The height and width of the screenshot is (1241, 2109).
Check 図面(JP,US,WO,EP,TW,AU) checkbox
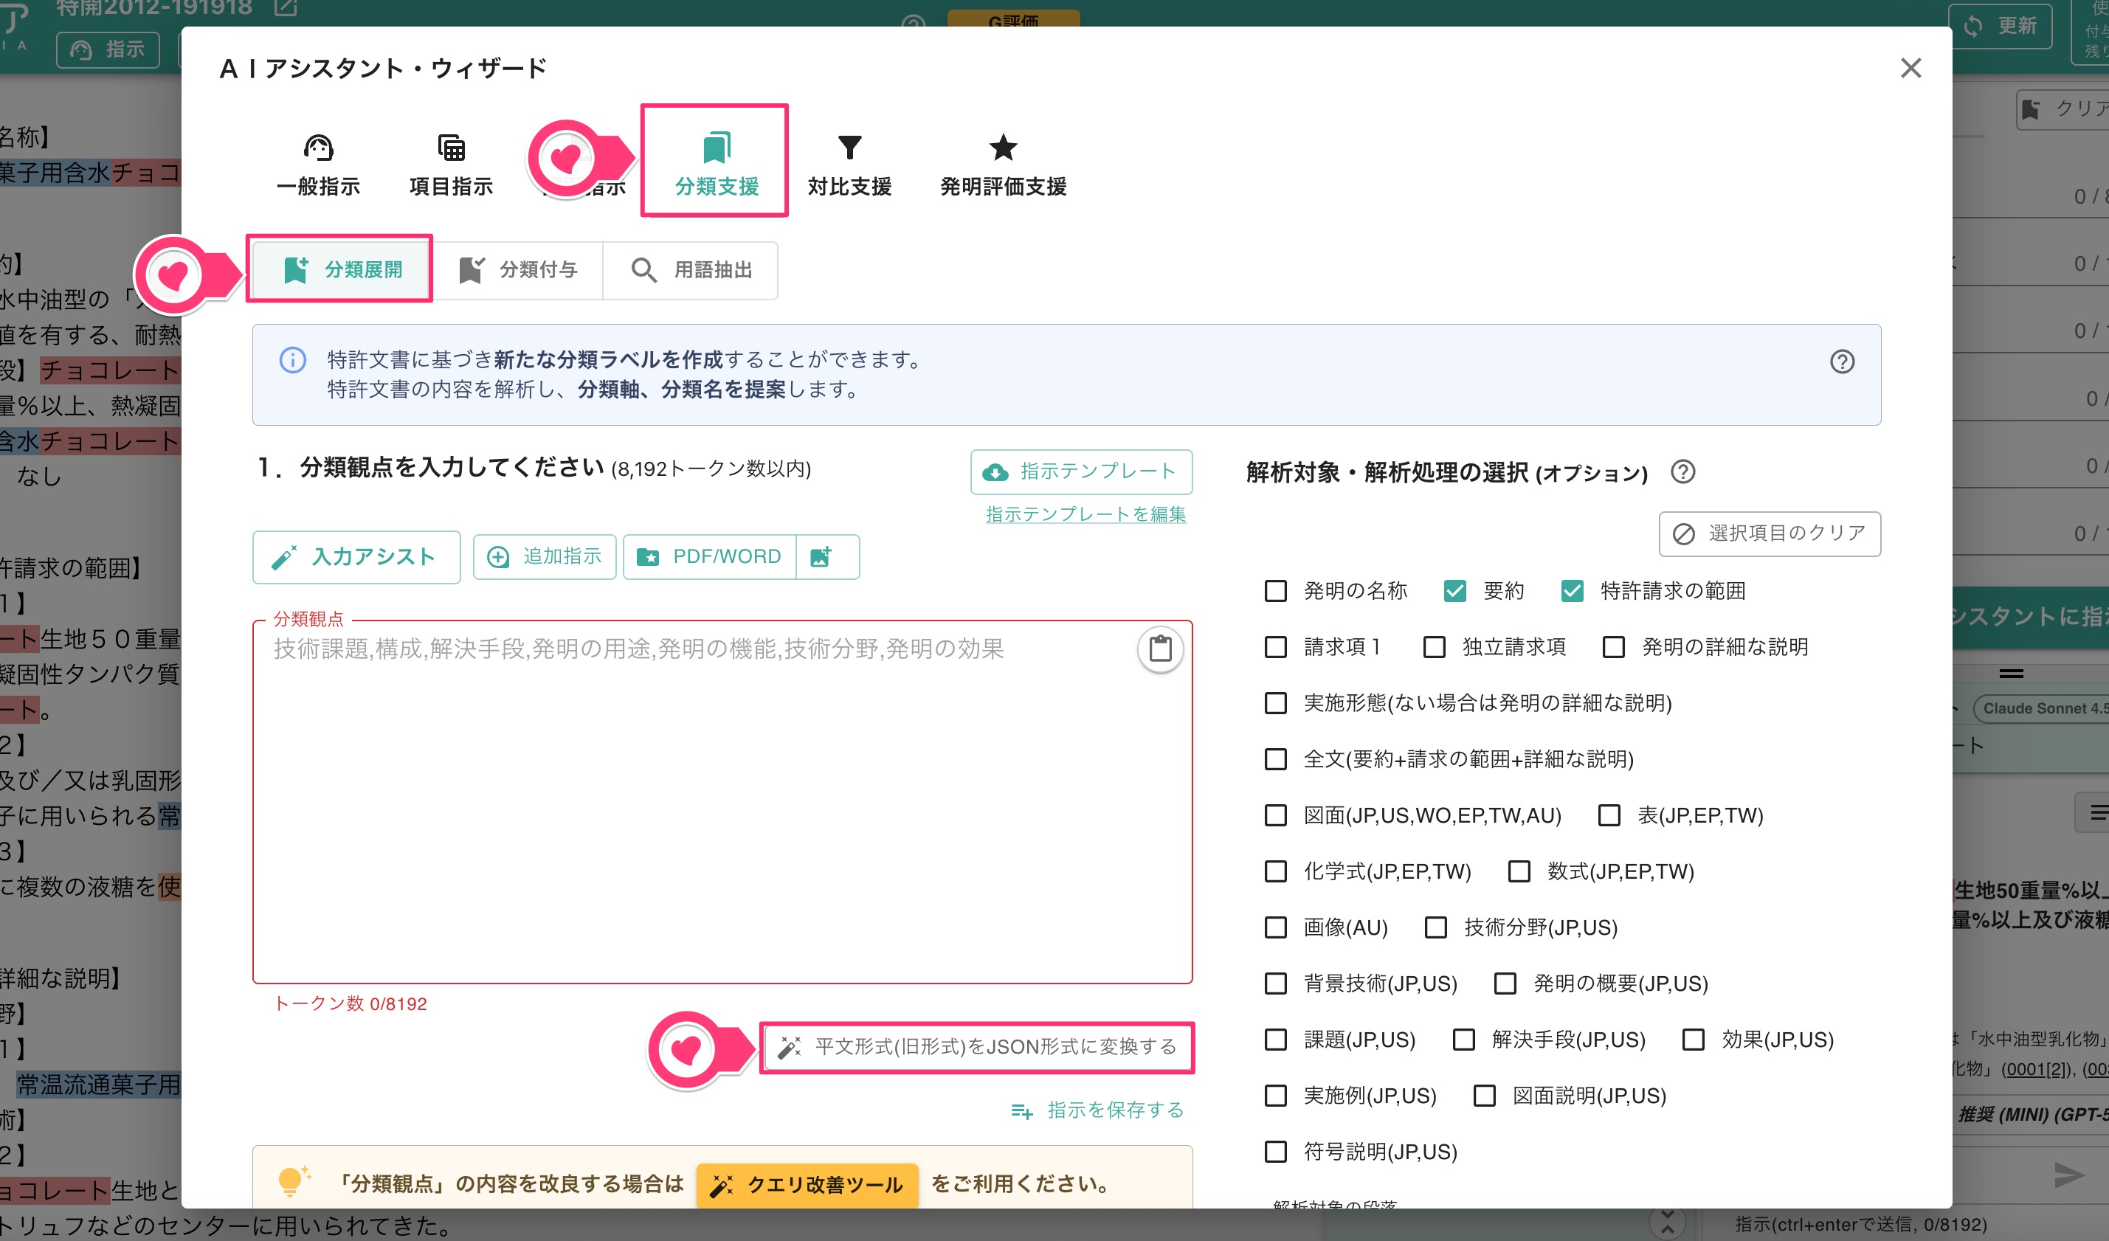[x=1274, y=815]
